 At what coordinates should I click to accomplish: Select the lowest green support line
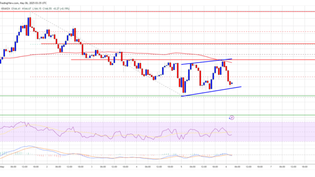pyautogui.click(x=157, y=115)
